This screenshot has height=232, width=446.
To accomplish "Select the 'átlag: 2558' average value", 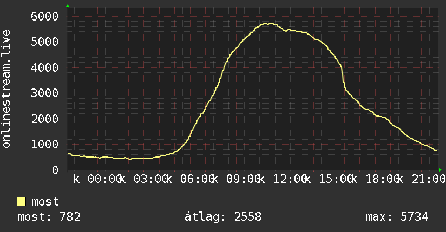I will 222,217.
